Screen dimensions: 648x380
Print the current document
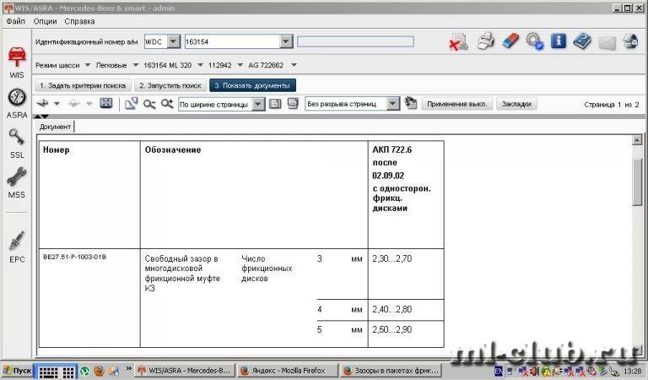486,41
